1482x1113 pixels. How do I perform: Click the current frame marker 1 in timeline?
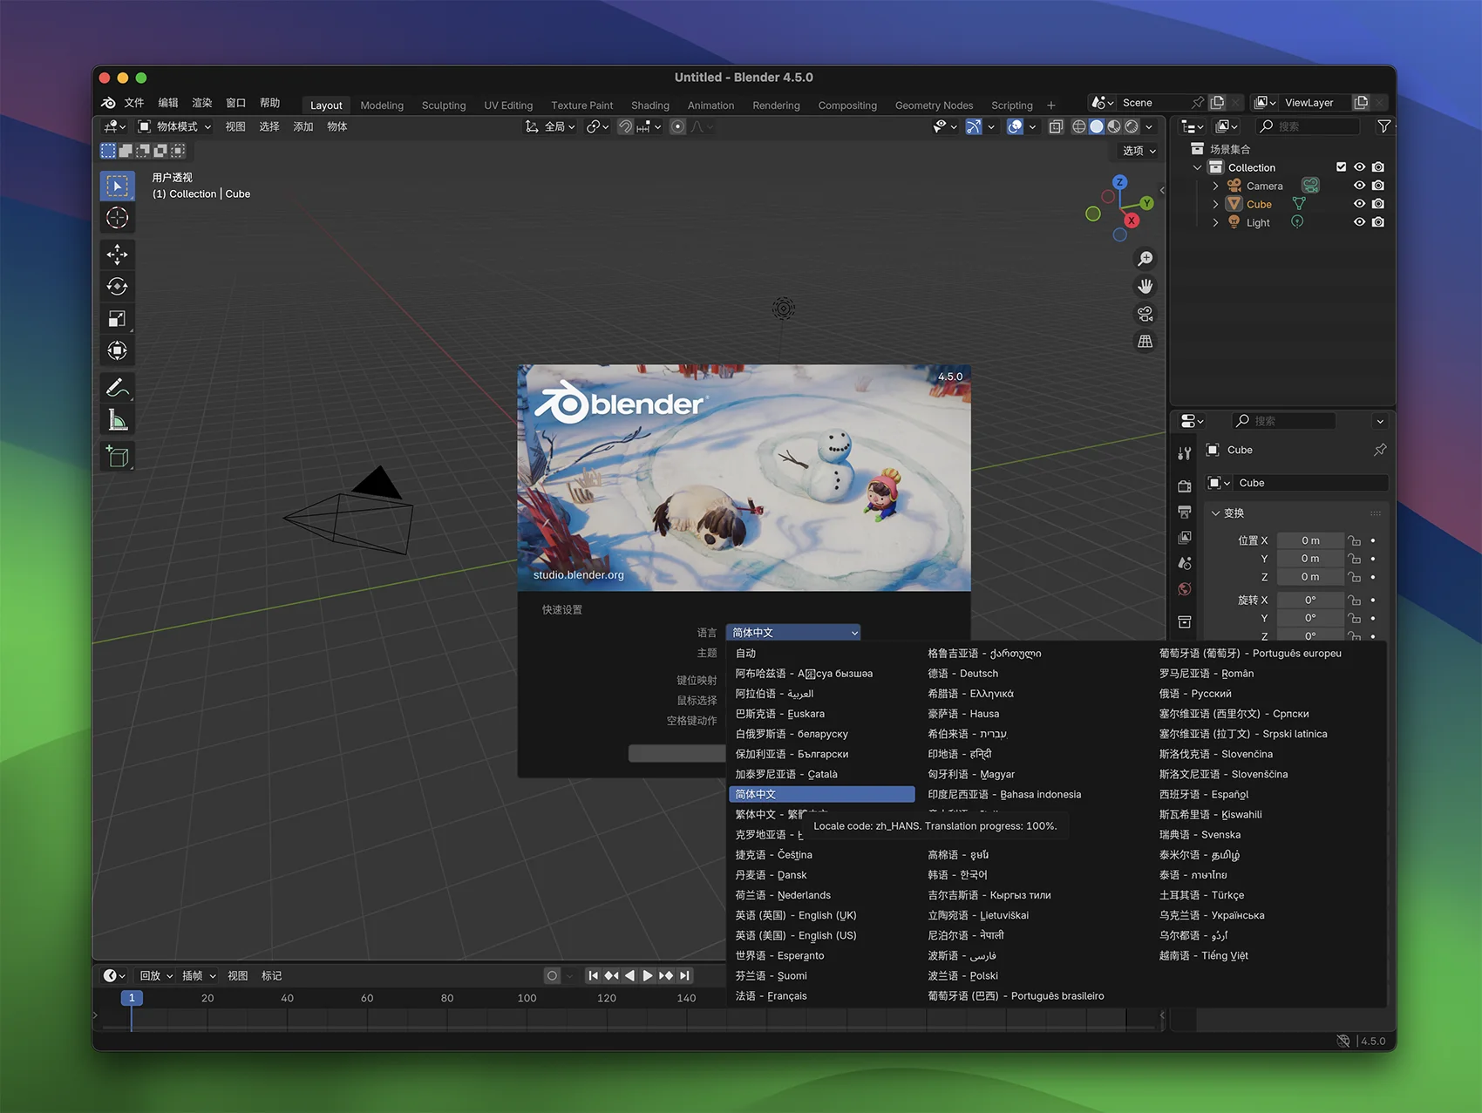click(x=132, y=998)
